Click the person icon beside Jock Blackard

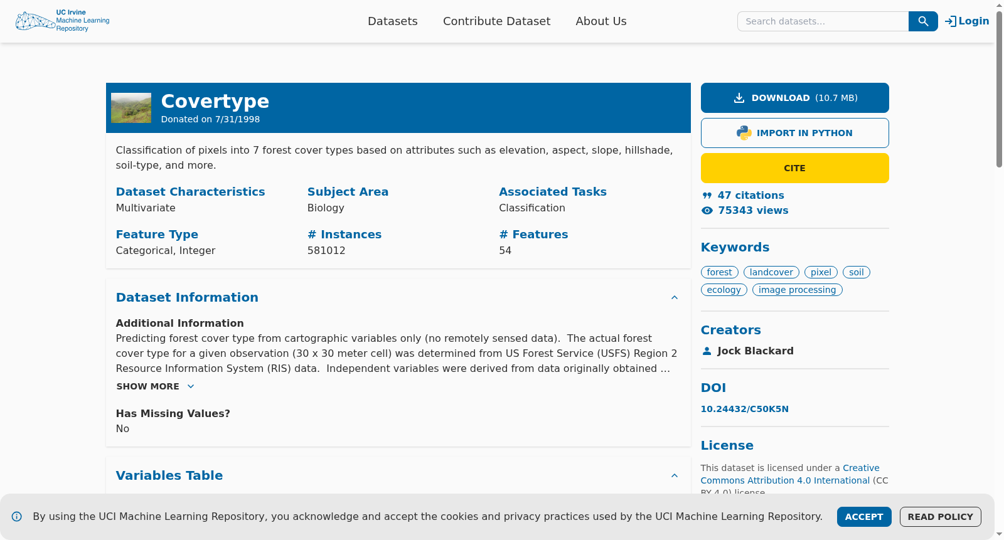pyautogui.click(x=707, y=351)
